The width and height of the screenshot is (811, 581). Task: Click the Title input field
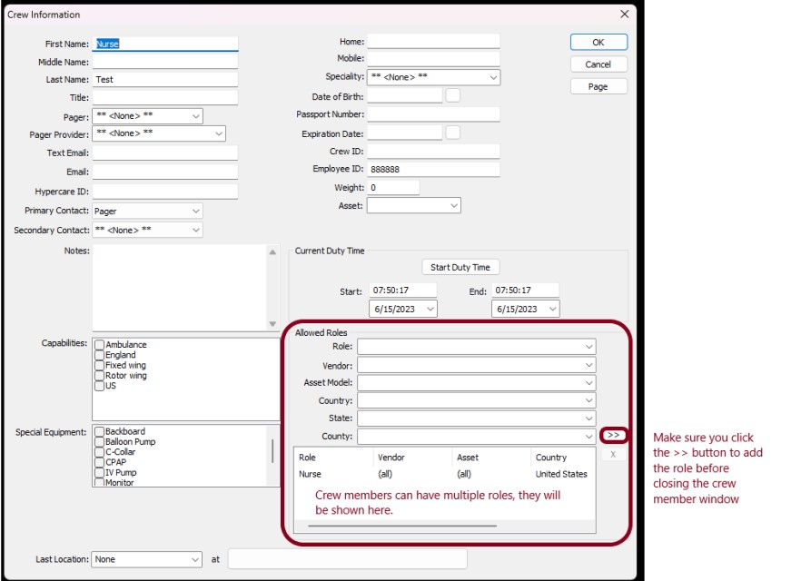pyautogui.click(x=165, y=98)
